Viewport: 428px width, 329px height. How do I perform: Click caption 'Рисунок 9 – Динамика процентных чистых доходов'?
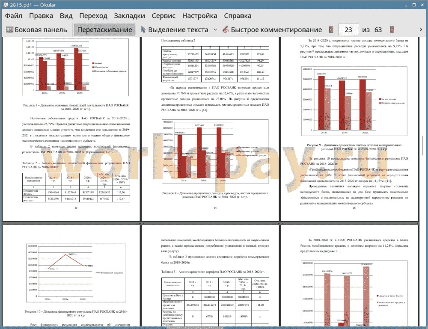[354, 147]
